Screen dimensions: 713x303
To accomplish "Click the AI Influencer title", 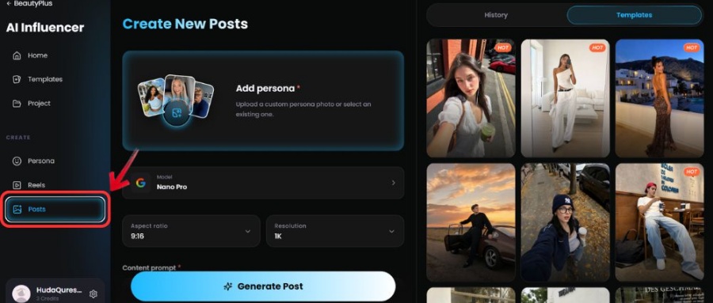I will point(45,28).
